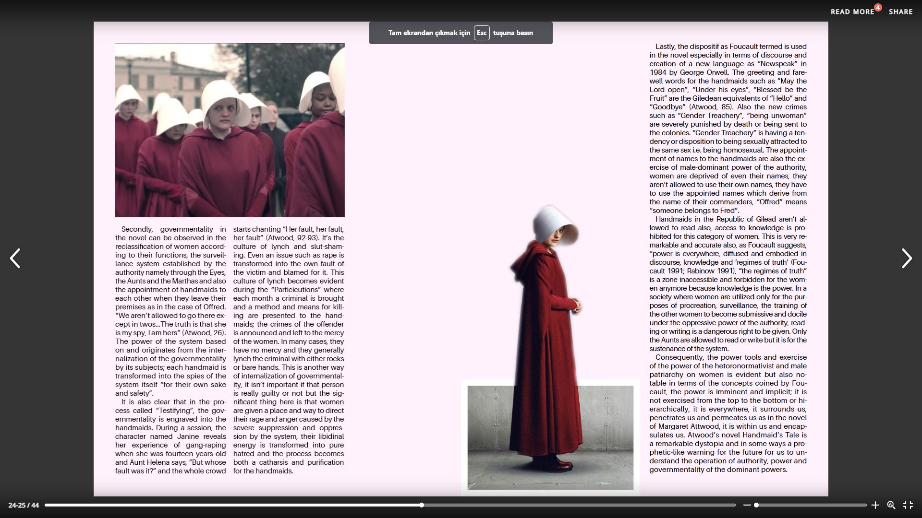Go to the next page spread
922x518 pixels.
click(x=906, y=259)
